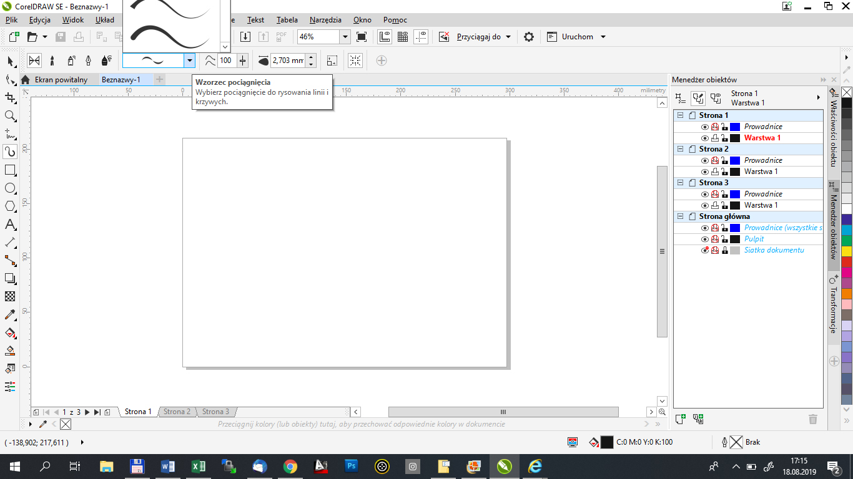This screenshot has width=853, height=479.
Task: Collapse the Strona 2 tree node
Action: [x=681, y=149]
